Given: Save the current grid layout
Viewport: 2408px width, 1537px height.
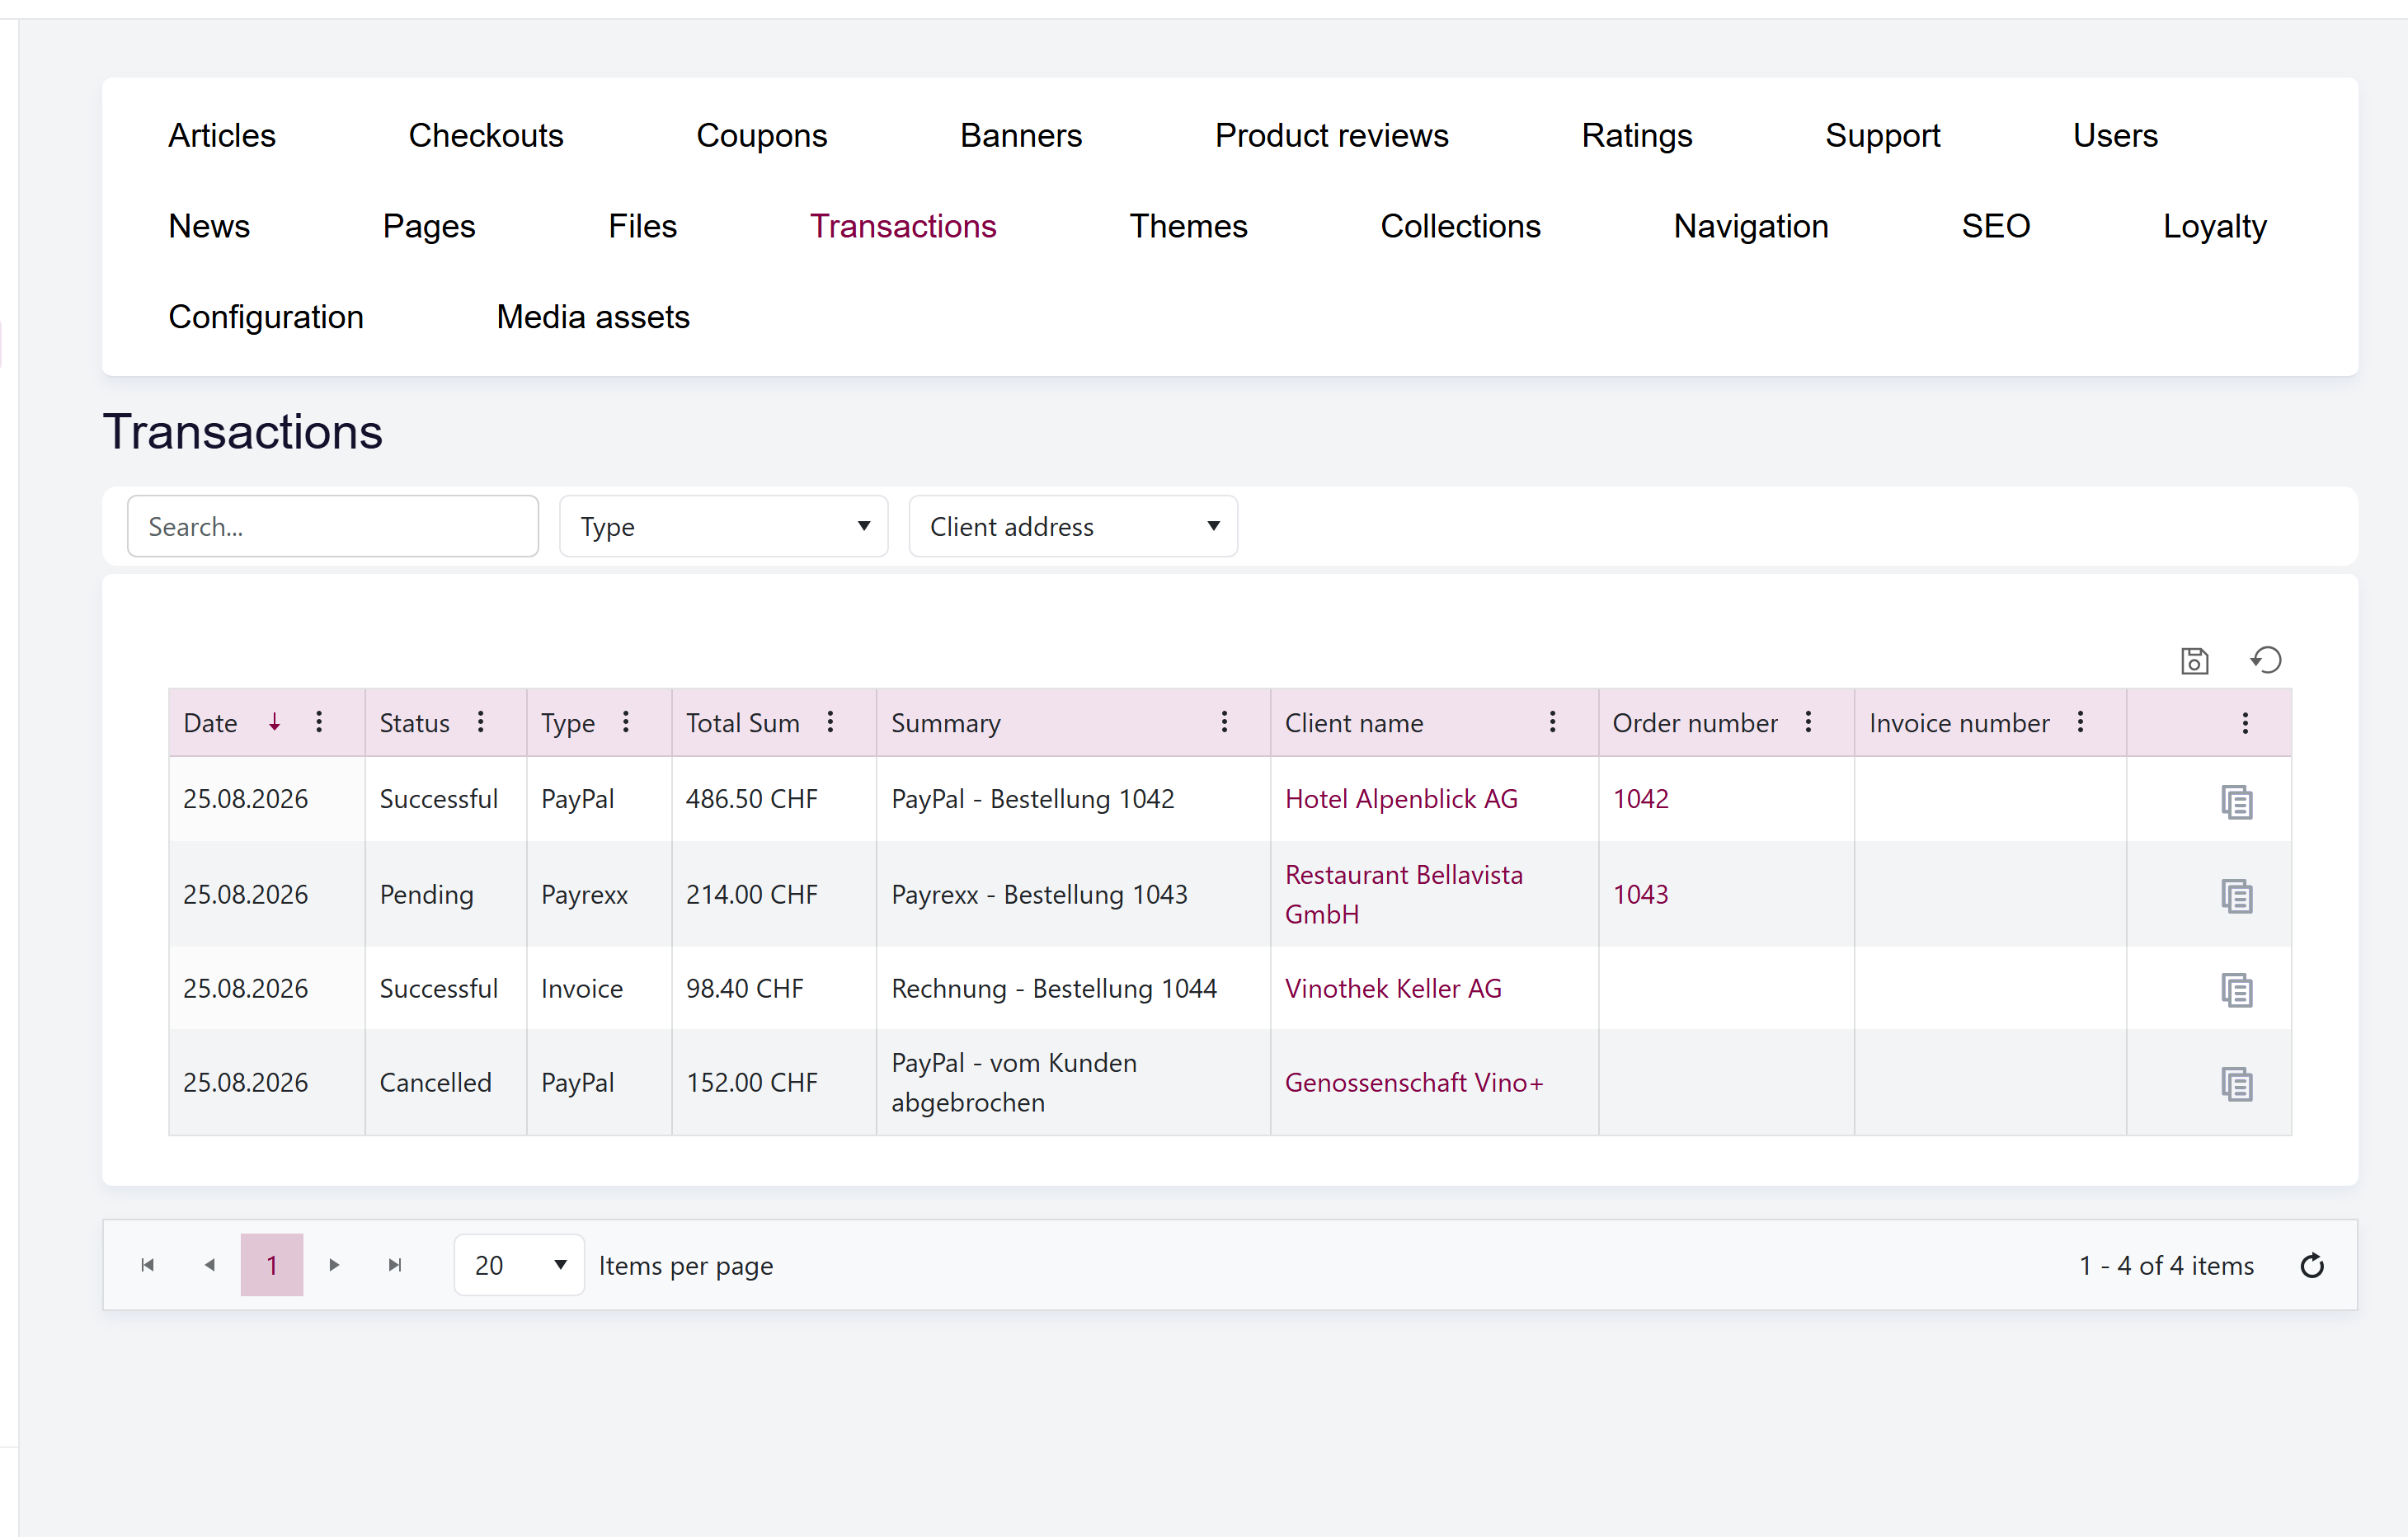Looking at the screenshot, I should point(2194,660).
